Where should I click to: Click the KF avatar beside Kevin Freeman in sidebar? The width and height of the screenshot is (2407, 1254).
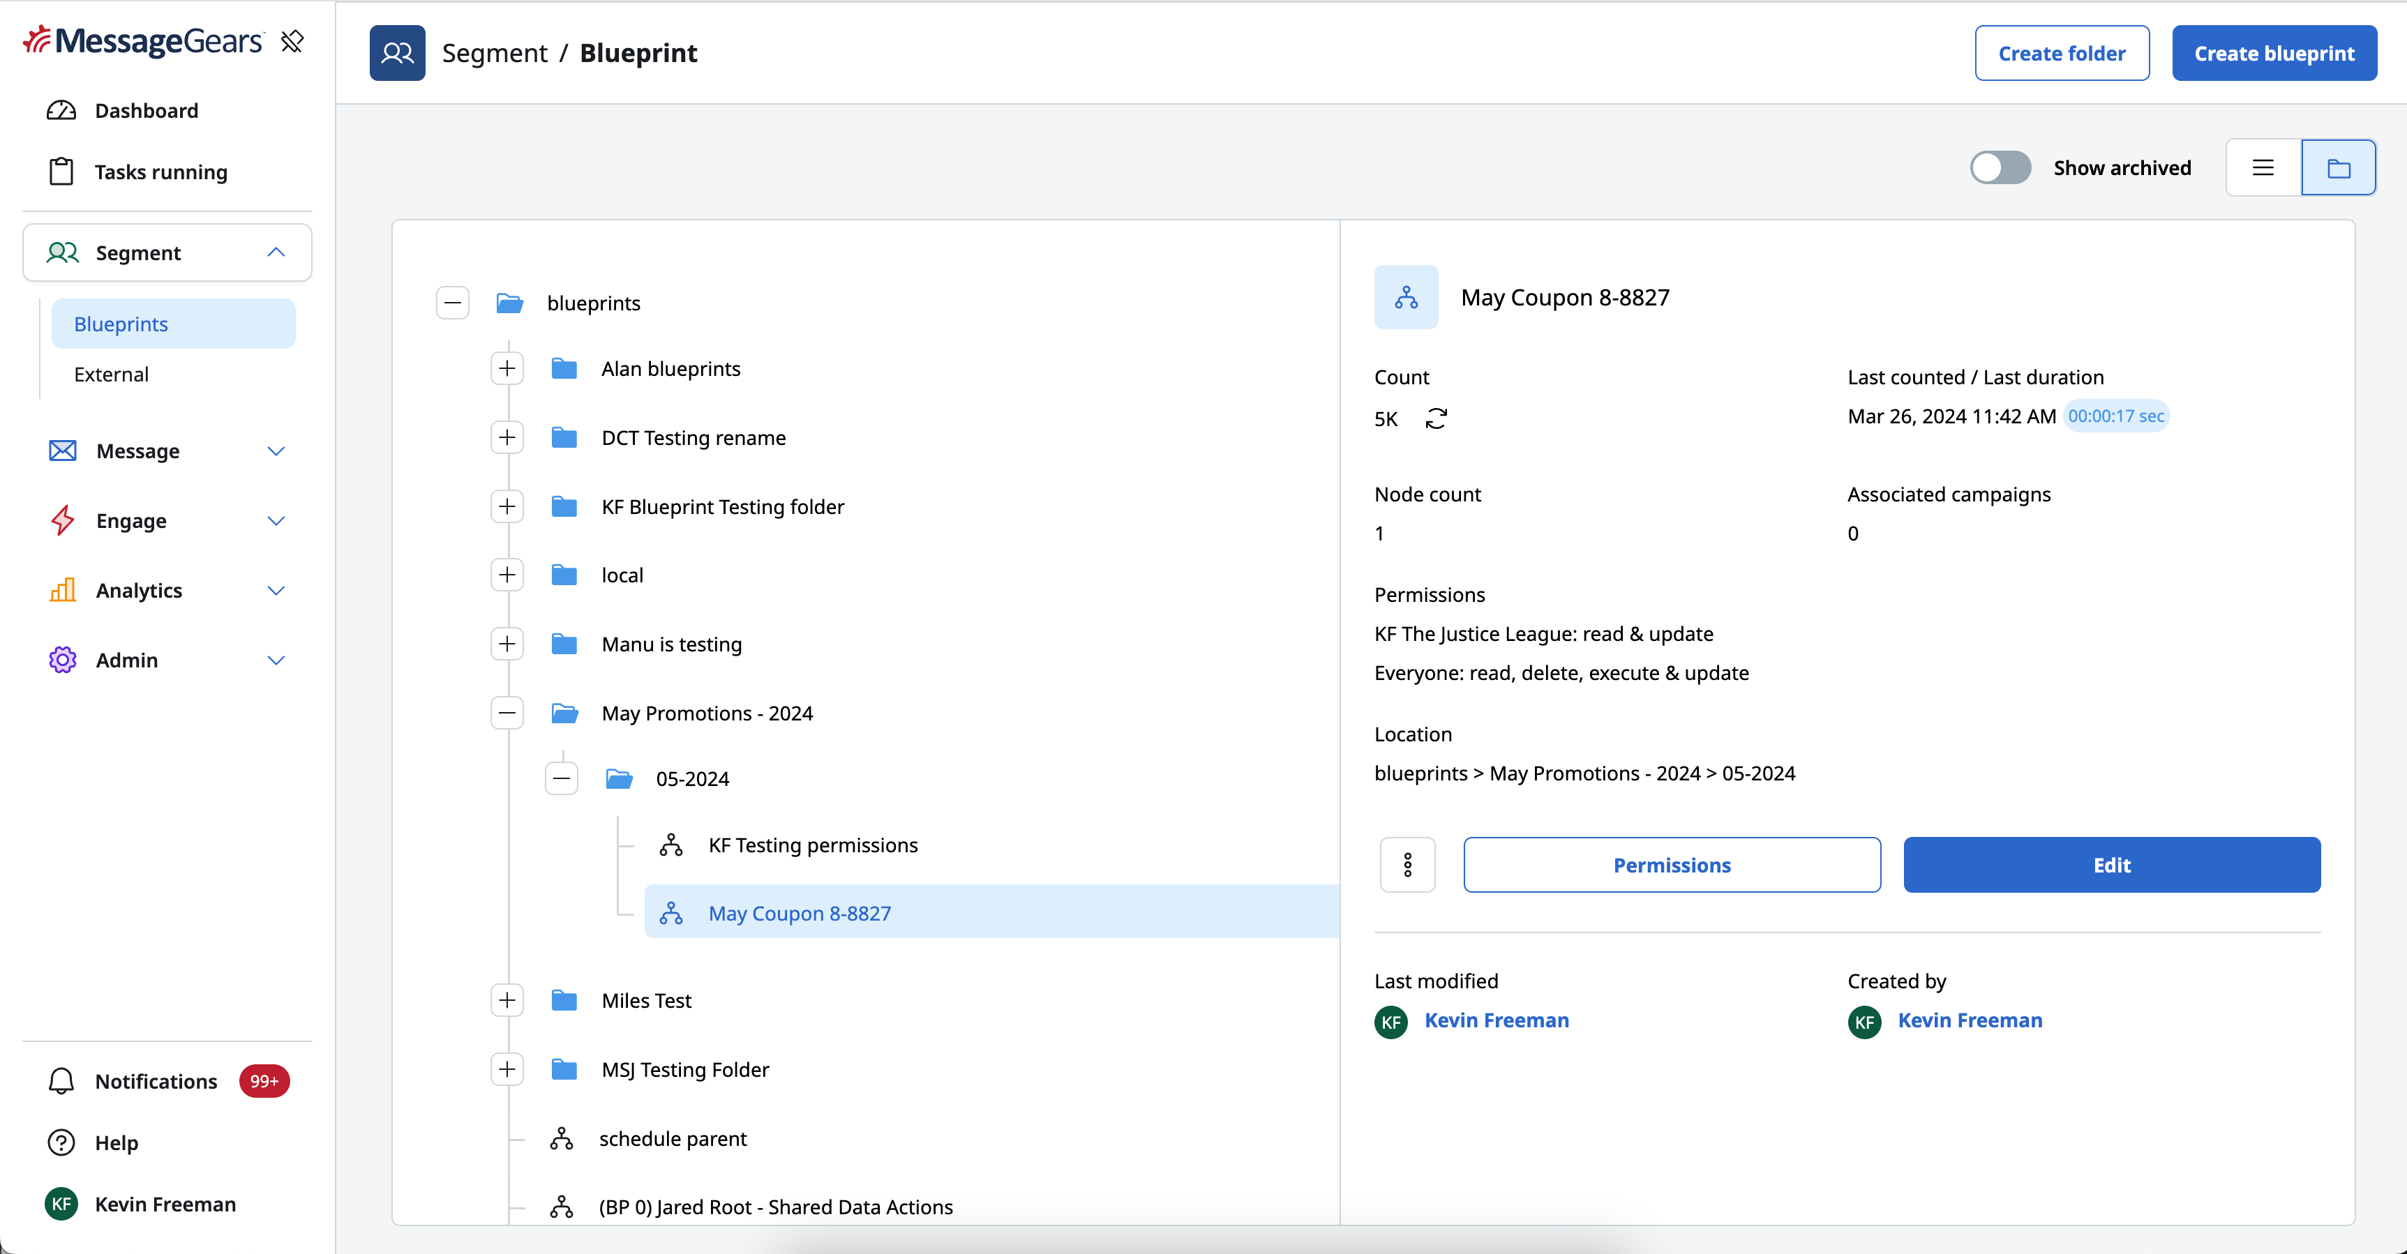tap(61, 1204)
